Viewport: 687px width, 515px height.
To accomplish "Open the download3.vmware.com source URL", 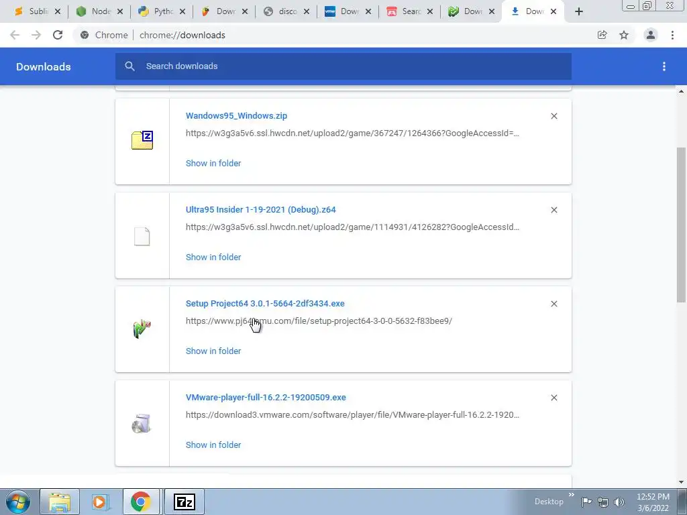I will click(352, 414).
